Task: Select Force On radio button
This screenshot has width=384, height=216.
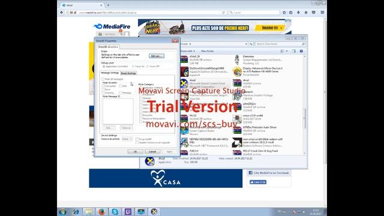Action: 133,67
